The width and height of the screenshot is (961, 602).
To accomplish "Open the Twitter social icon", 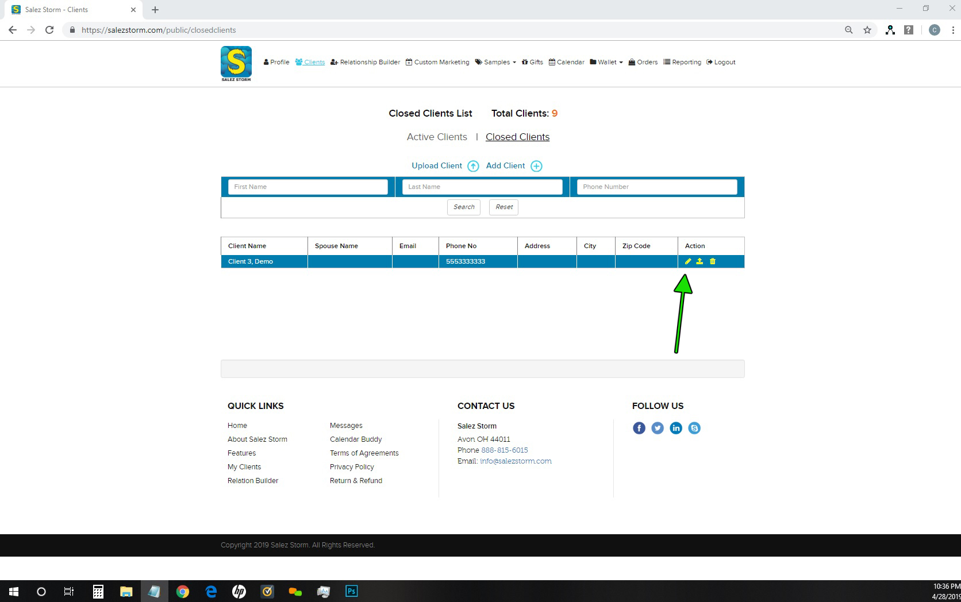I will 658,428.
